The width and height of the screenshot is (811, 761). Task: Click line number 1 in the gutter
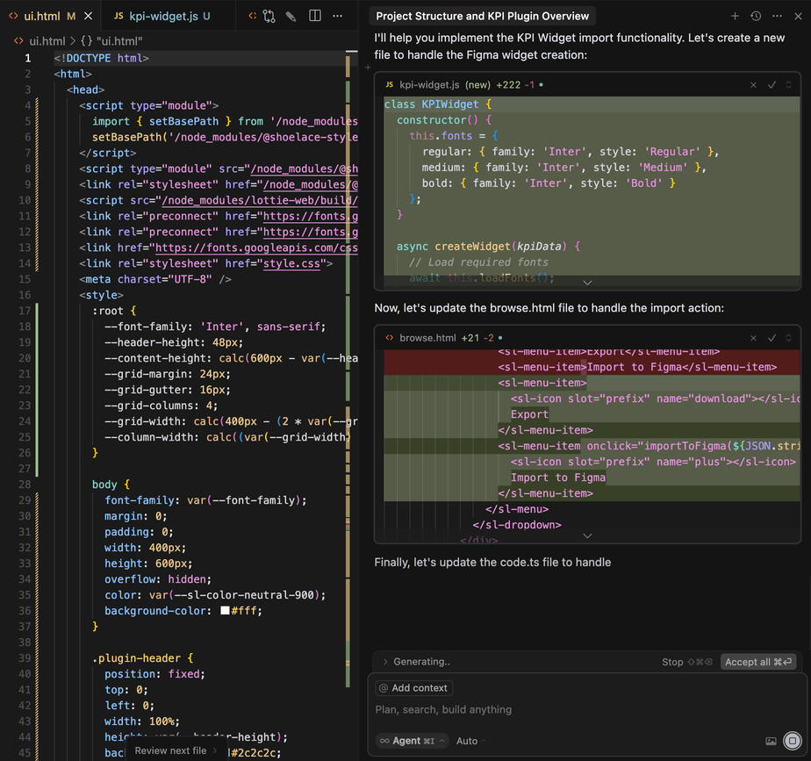(27, 58)
